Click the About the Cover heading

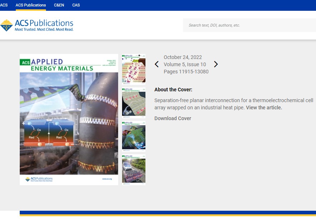(173, 90)
